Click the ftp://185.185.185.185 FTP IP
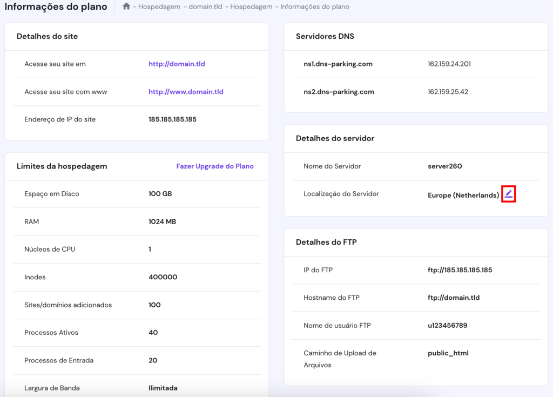The image size is (553, 397). [x=460, y=270]
